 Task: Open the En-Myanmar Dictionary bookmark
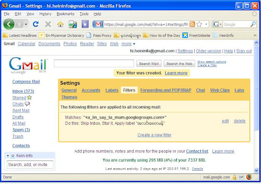point(62,35)
